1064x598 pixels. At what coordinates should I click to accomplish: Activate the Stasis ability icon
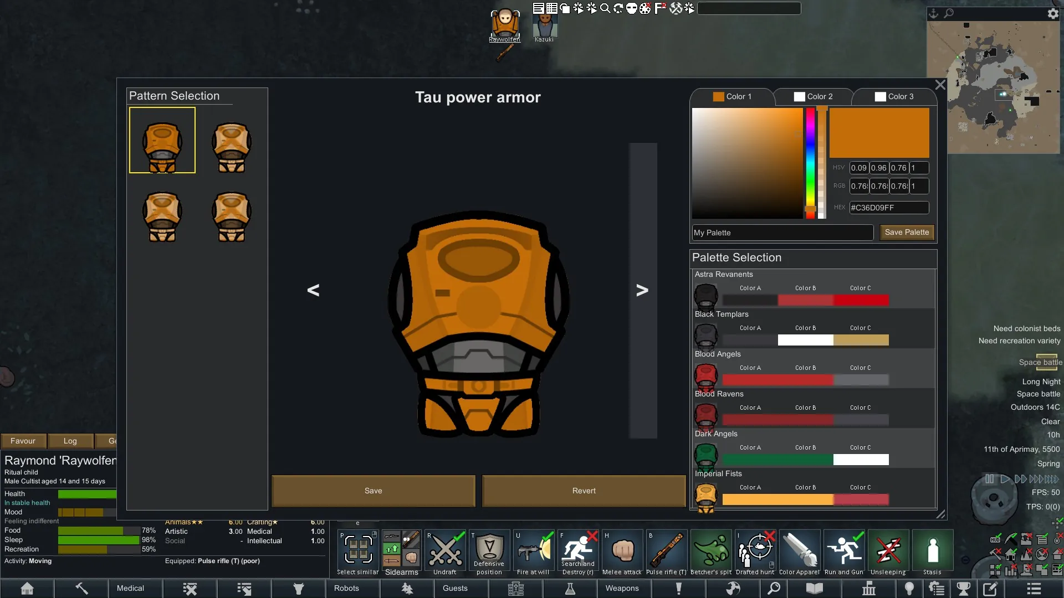click(x=933, y=549)
